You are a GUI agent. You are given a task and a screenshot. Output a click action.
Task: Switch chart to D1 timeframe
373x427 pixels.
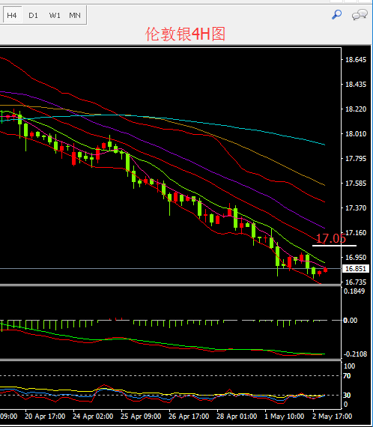33,15
